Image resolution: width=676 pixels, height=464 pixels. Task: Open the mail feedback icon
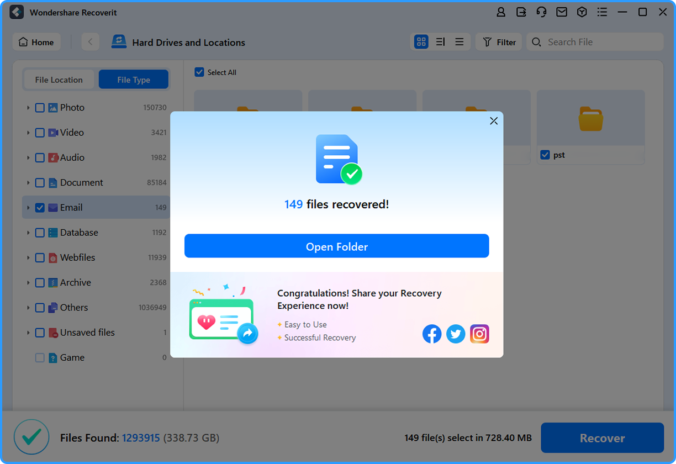coord(562,12)
